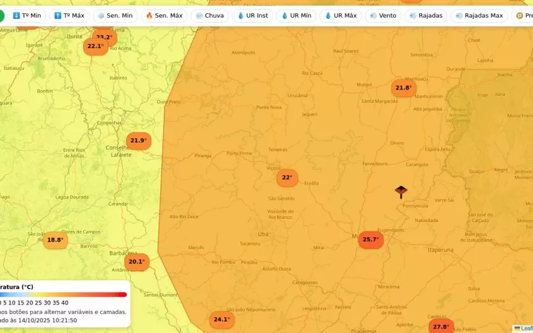
Task: Switch to Tº Máx temperature layer
Action: pyautogui.click(x=69, y=15)
